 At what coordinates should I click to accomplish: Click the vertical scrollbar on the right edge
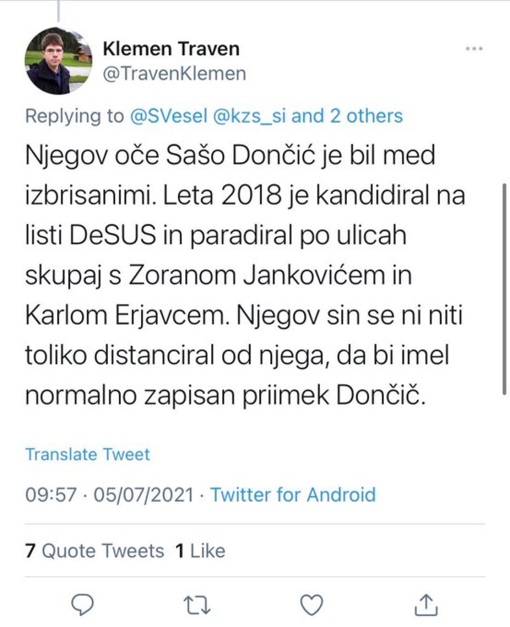504,289
